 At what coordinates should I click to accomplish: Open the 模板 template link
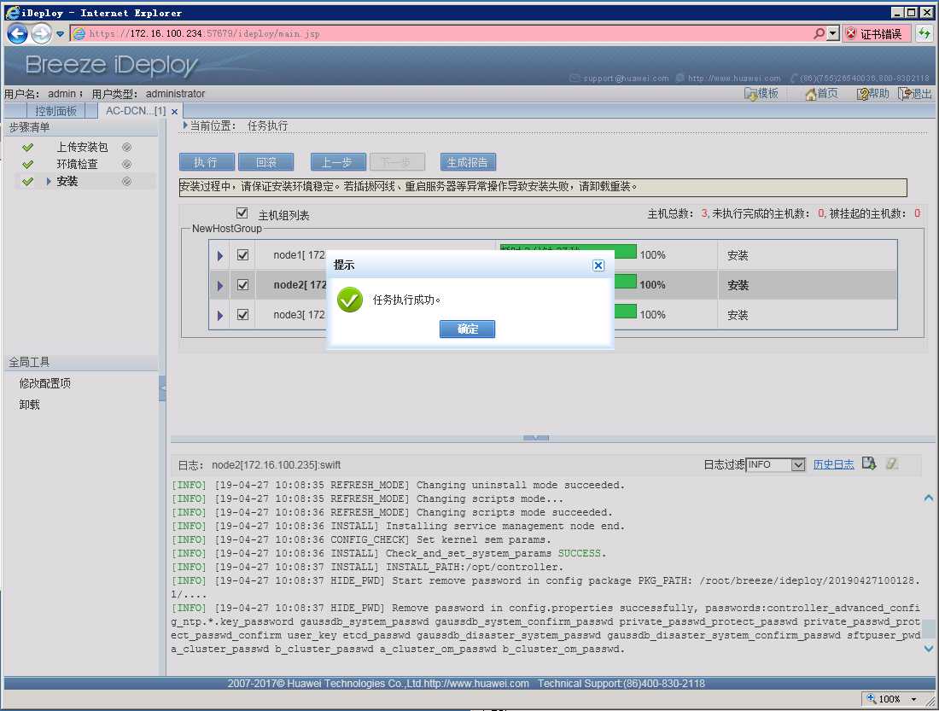point(761,93)
